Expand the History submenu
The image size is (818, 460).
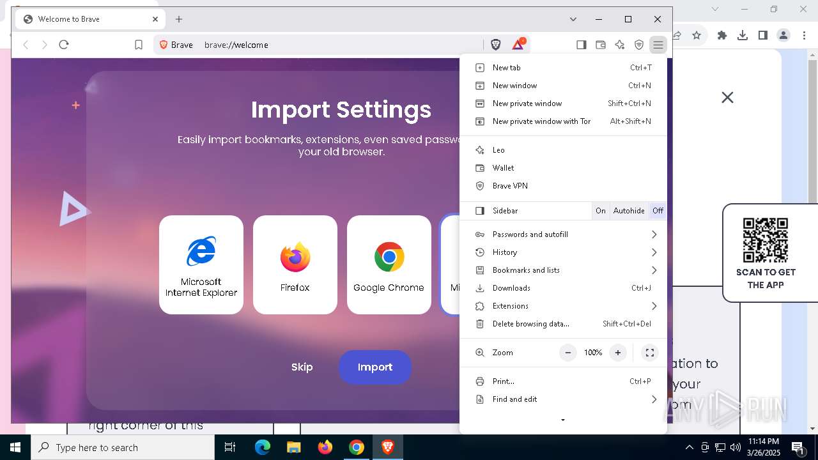click(563, 252)
